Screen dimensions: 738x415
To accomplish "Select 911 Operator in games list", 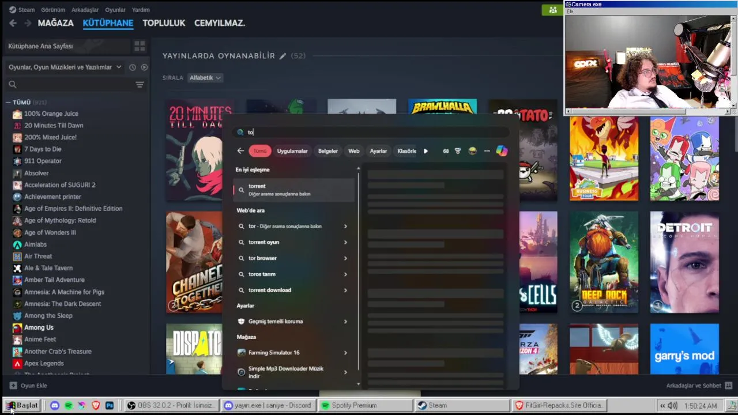I will click(43, 161).
